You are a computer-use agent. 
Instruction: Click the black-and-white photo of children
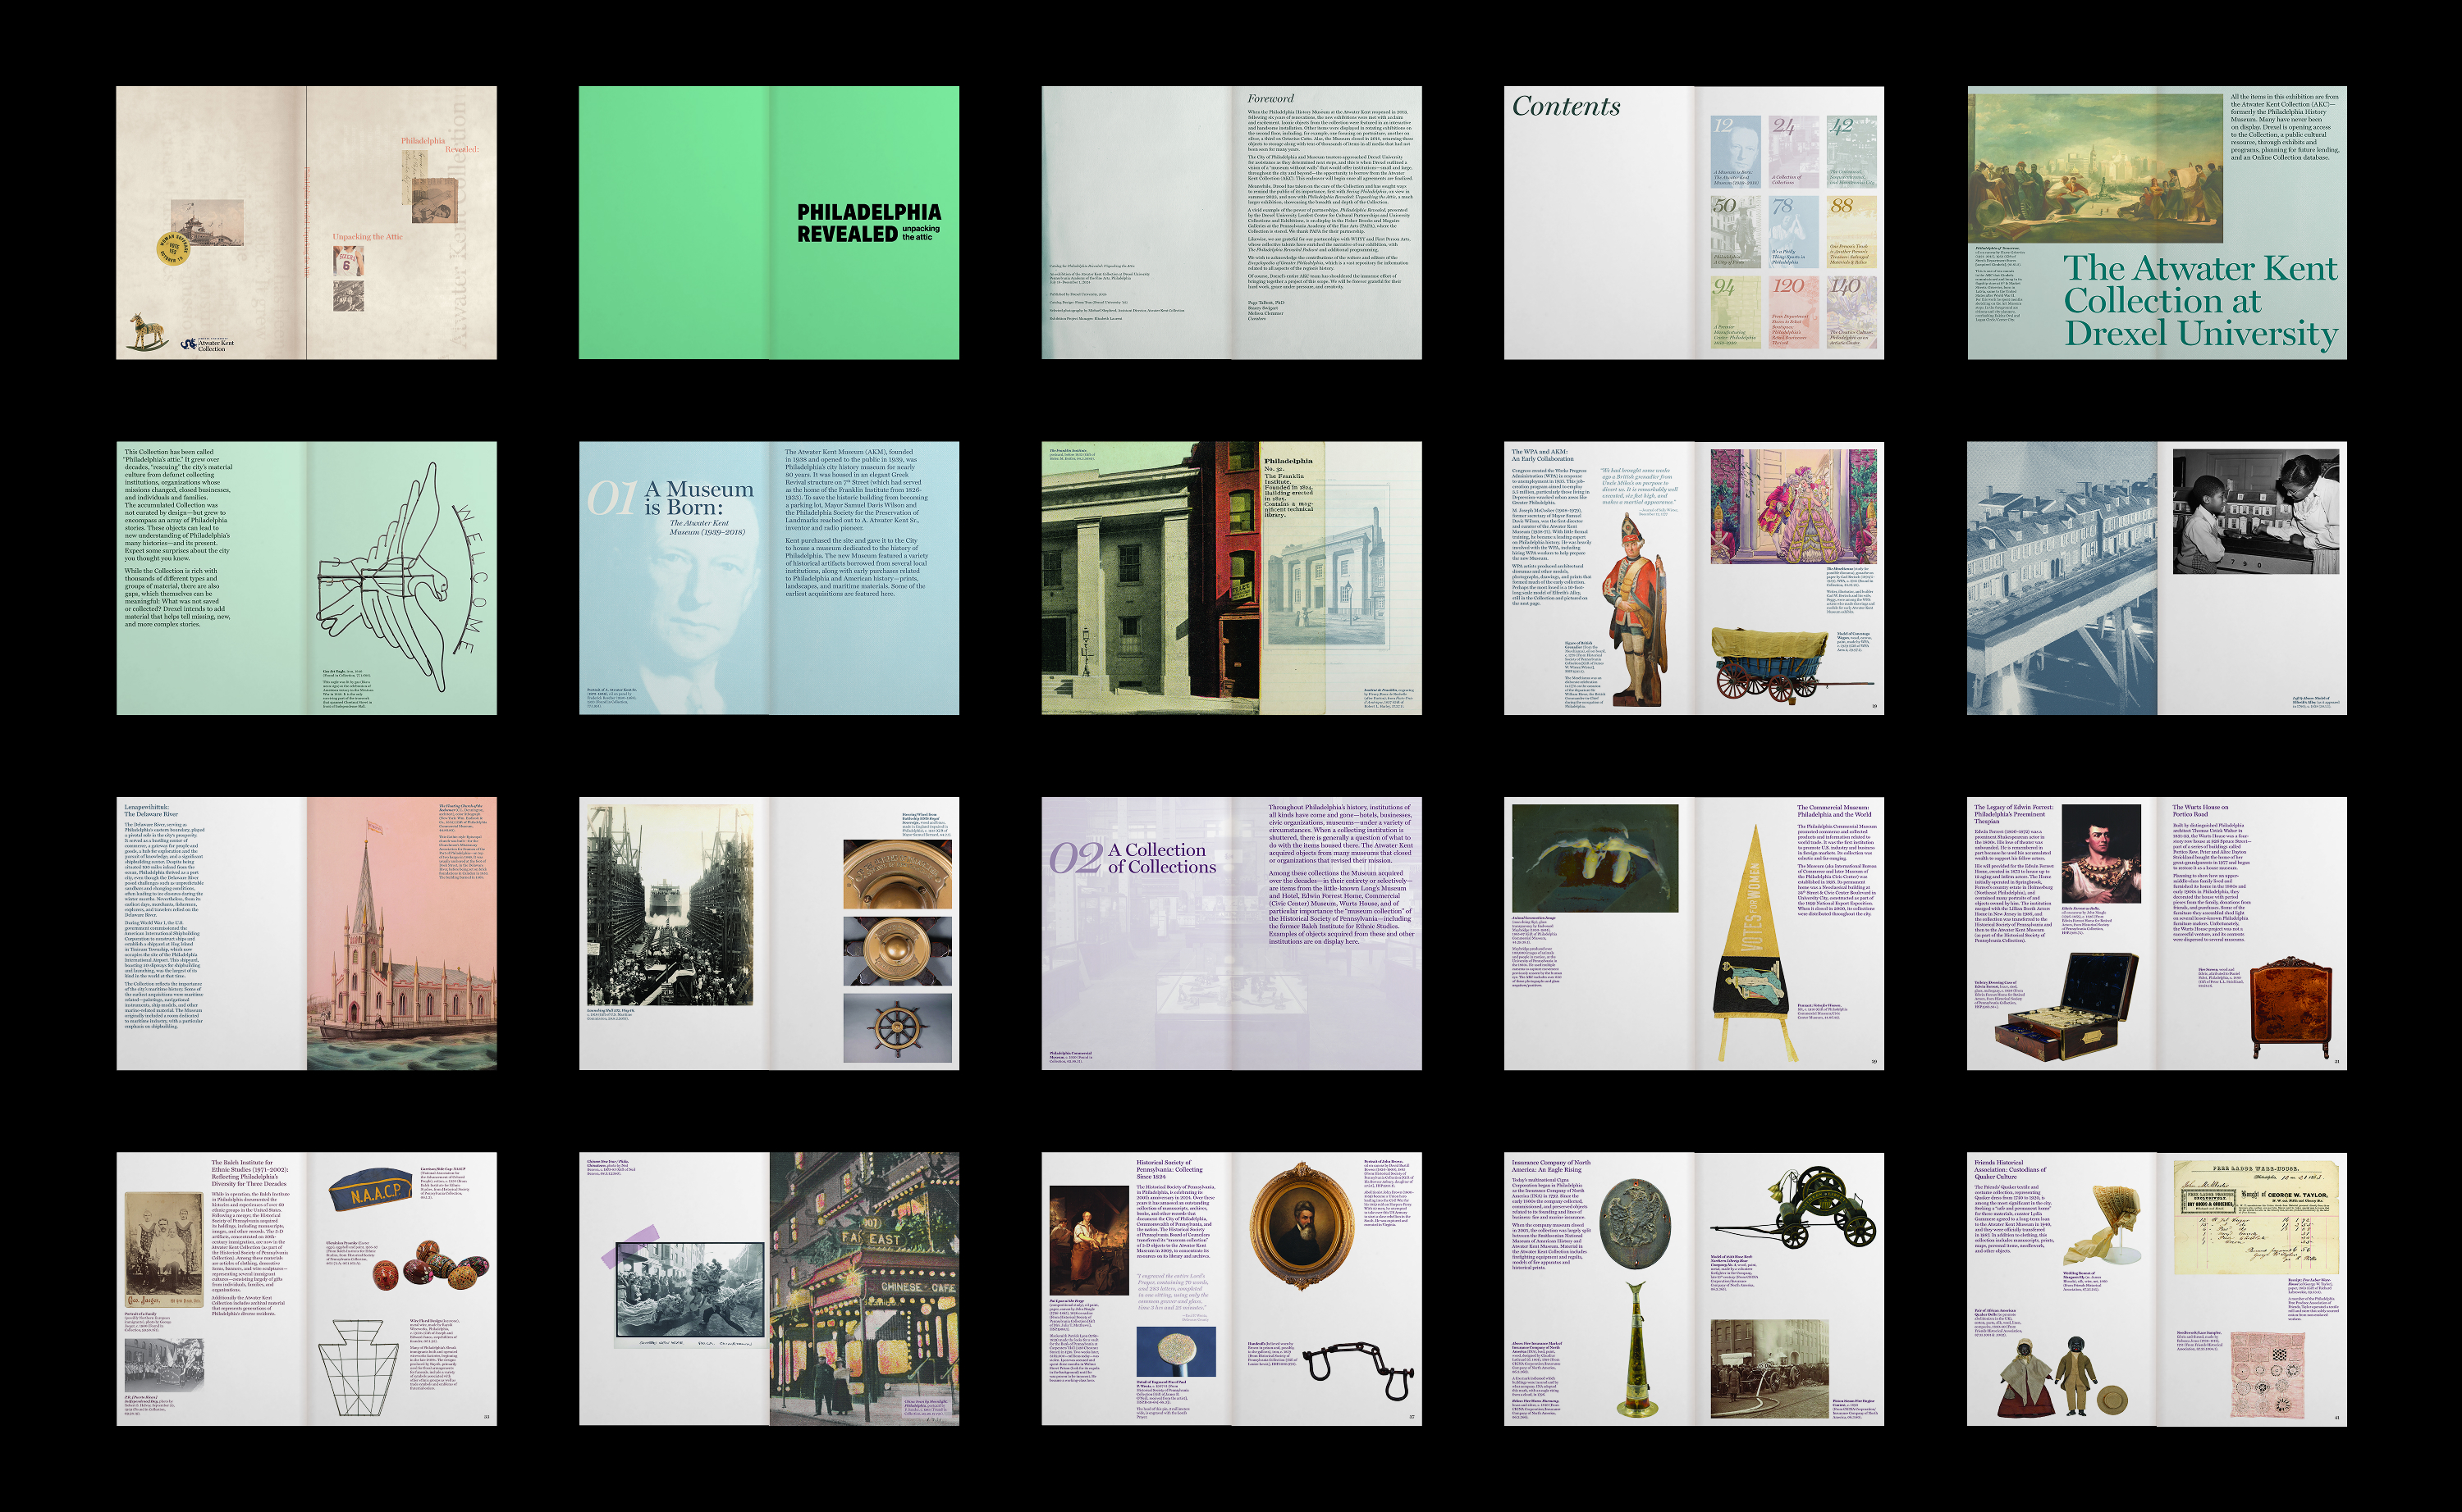point(2256,511)
